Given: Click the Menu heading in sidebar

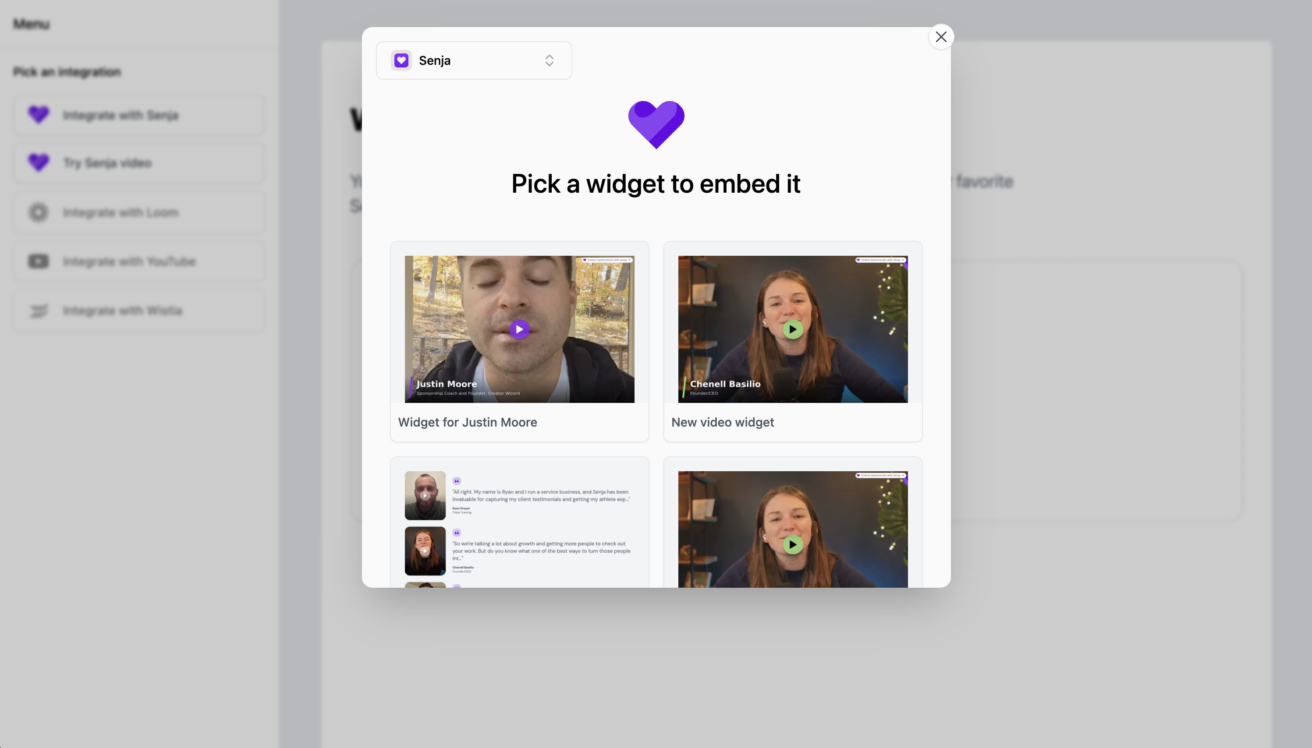Looking at the screenshot, I should tap(32, 24).
